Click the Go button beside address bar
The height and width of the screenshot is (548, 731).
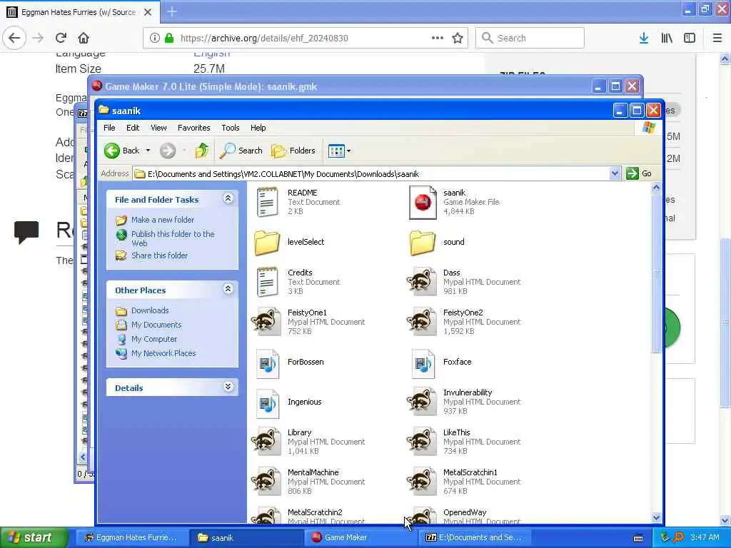(640, 173)
